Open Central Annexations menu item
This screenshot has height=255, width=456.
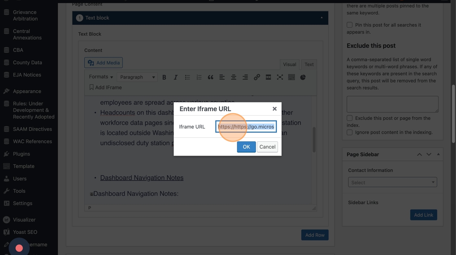[x=27, y=34]
